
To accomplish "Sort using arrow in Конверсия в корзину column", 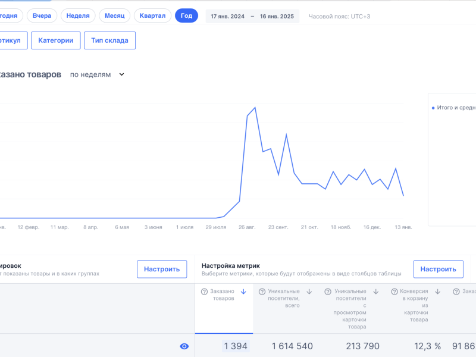I will pos(437,292).
